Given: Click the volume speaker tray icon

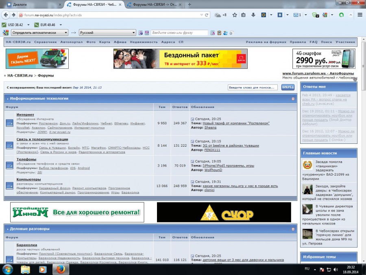Looking at the screenshot, I should (336, 270).
